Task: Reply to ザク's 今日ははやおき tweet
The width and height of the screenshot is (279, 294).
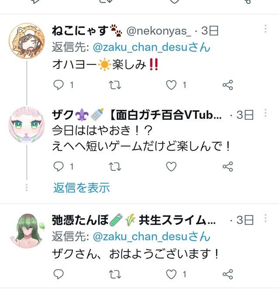Action: pyautogui.click(x=58, y=166)
